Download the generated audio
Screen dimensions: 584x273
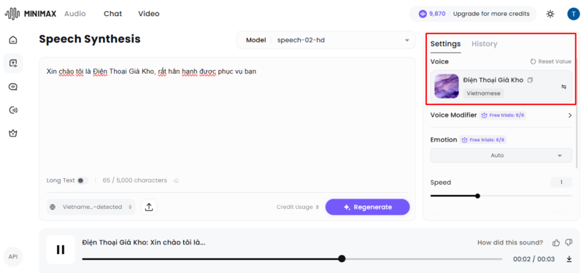[569, 259]
